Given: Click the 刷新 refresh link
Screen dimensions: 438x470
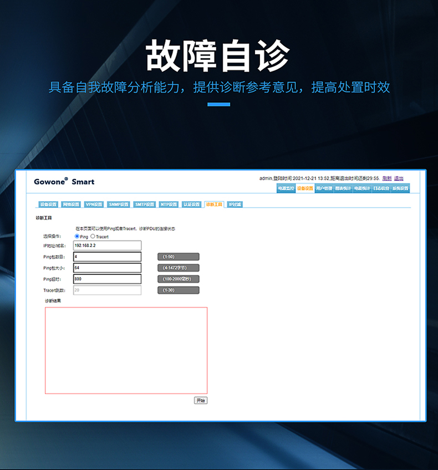Looking at the screenshot, I should (387, 178).
